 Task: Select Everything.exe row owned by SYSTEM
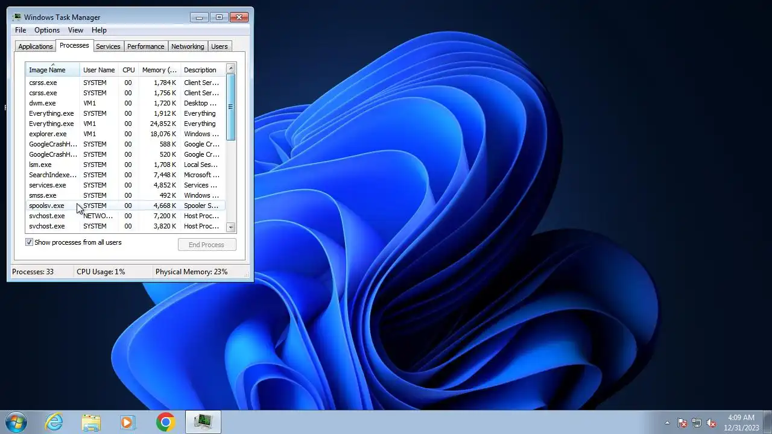(x=125, y=113)
